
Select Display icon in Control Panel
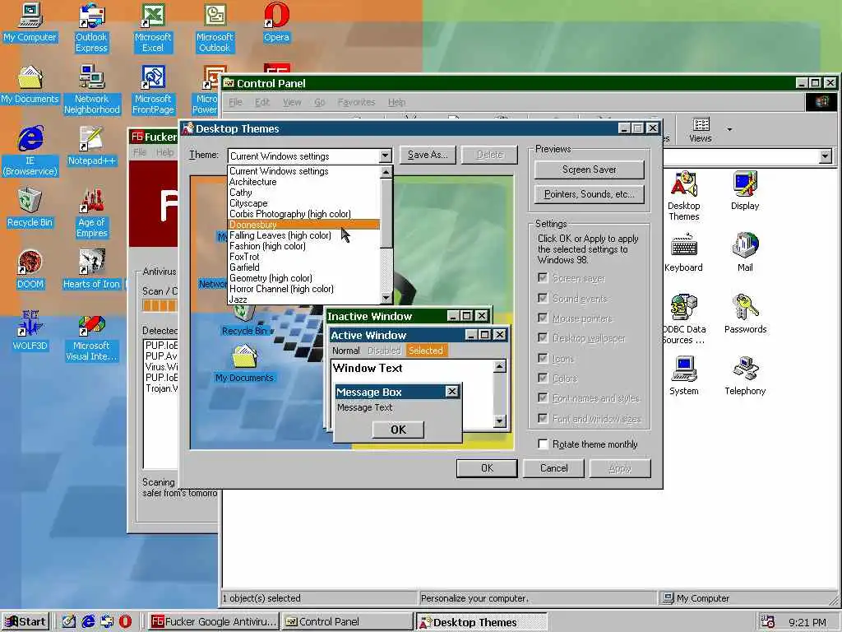tap(745, 191)
